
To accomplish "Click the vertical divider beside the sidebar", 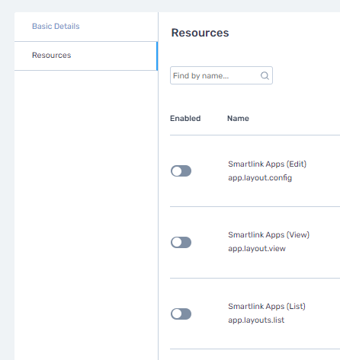I will click(x=159, y=186).
